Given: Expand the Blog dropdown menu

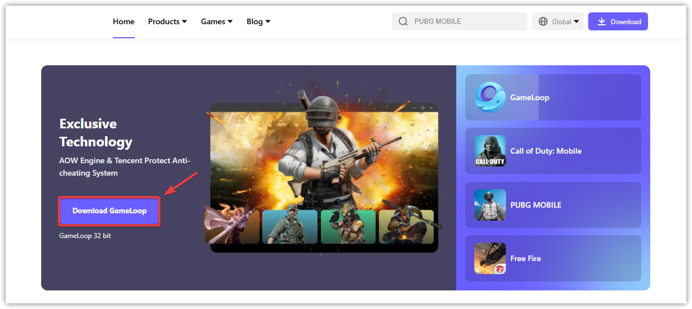Looking at the screenshot, I should (x=258, y=21).
